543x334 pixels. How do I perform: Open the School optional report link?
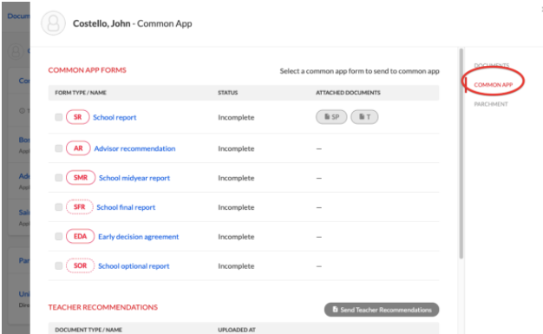click(x=134, y=266)
